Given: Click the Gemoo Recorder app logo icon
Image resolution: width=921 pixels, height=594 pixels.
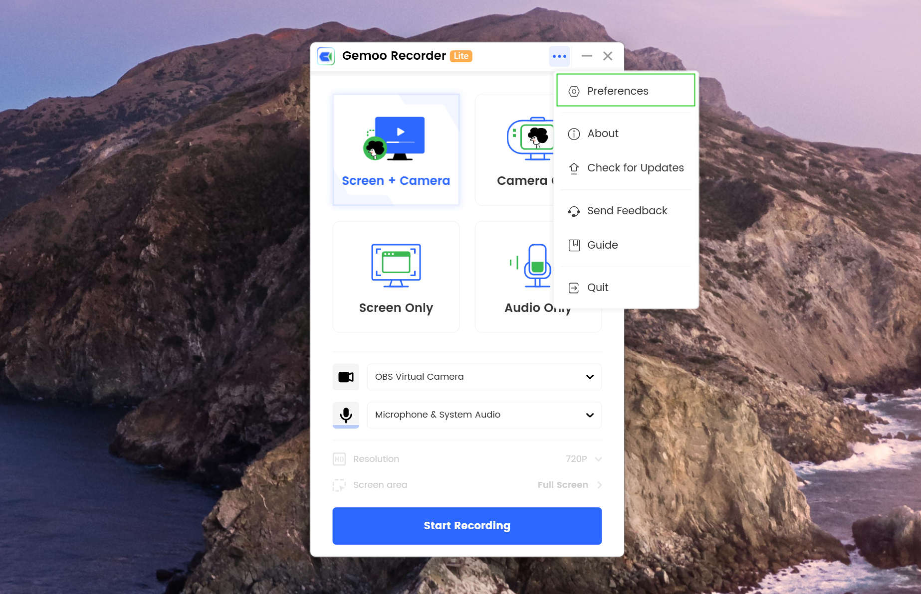Looking at the screenshot, I should point(326,56).
